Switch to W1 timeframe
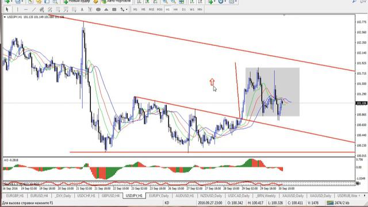Viewport: 368px width, 207px height. pyautogui.click(x=192, y=10)
